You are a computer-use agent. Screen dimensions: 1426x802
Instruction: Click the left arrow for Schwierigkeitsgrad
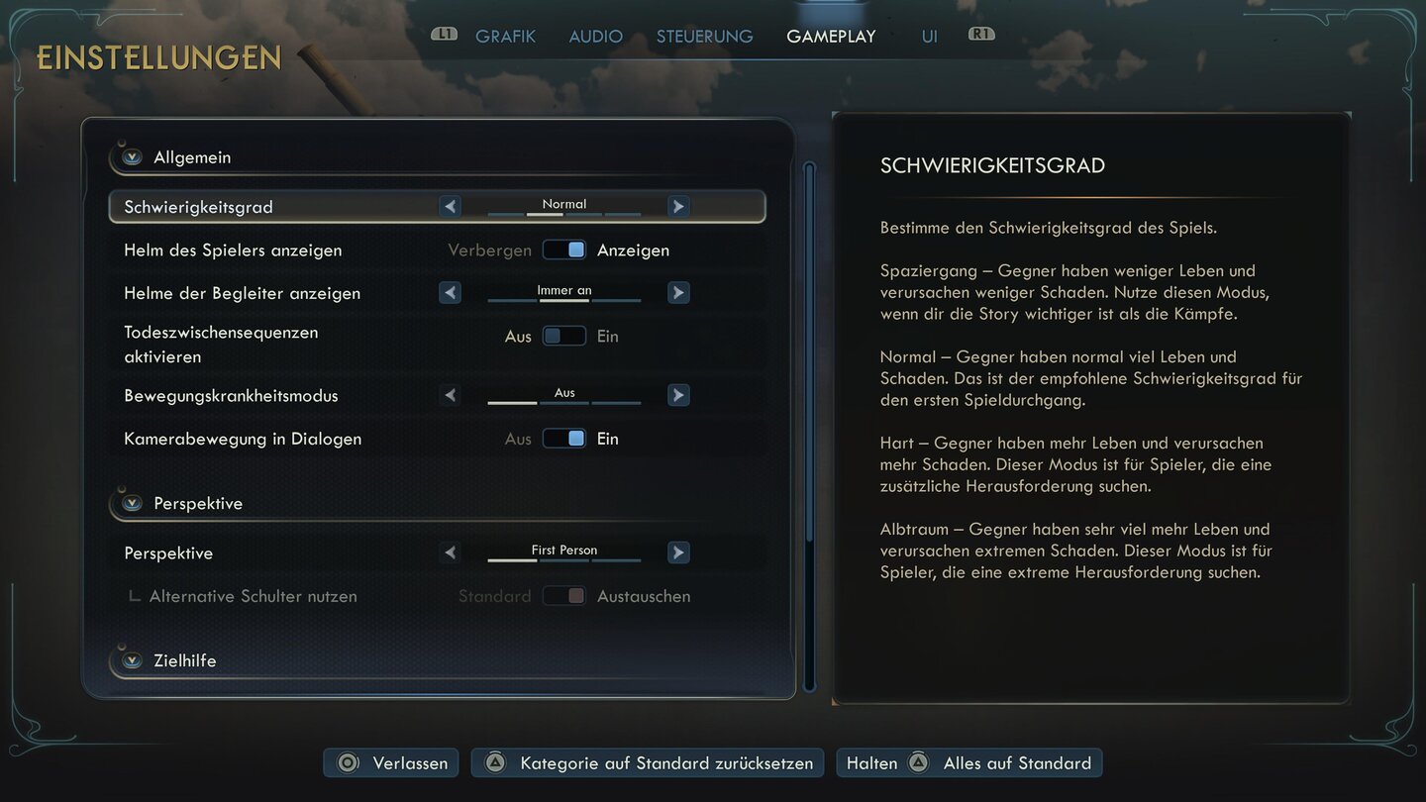(x=451, y=207)
